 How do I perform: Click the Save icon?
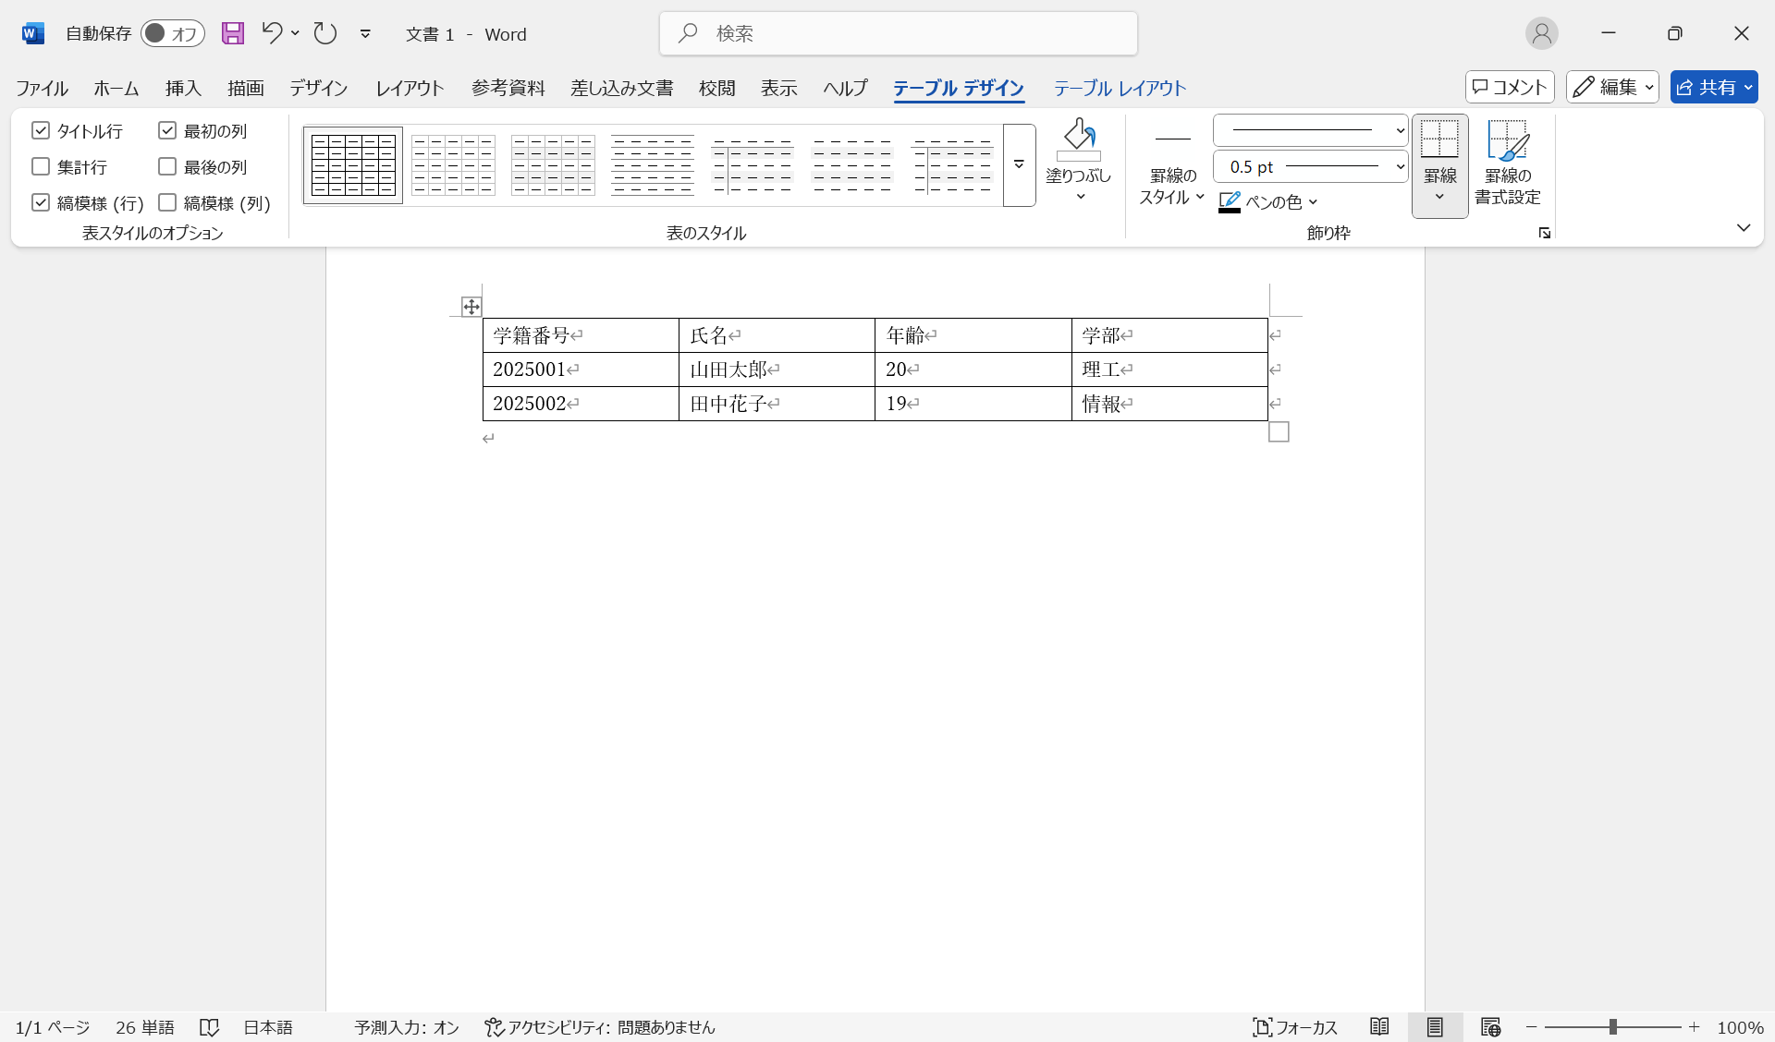click(x=232, y=33)
